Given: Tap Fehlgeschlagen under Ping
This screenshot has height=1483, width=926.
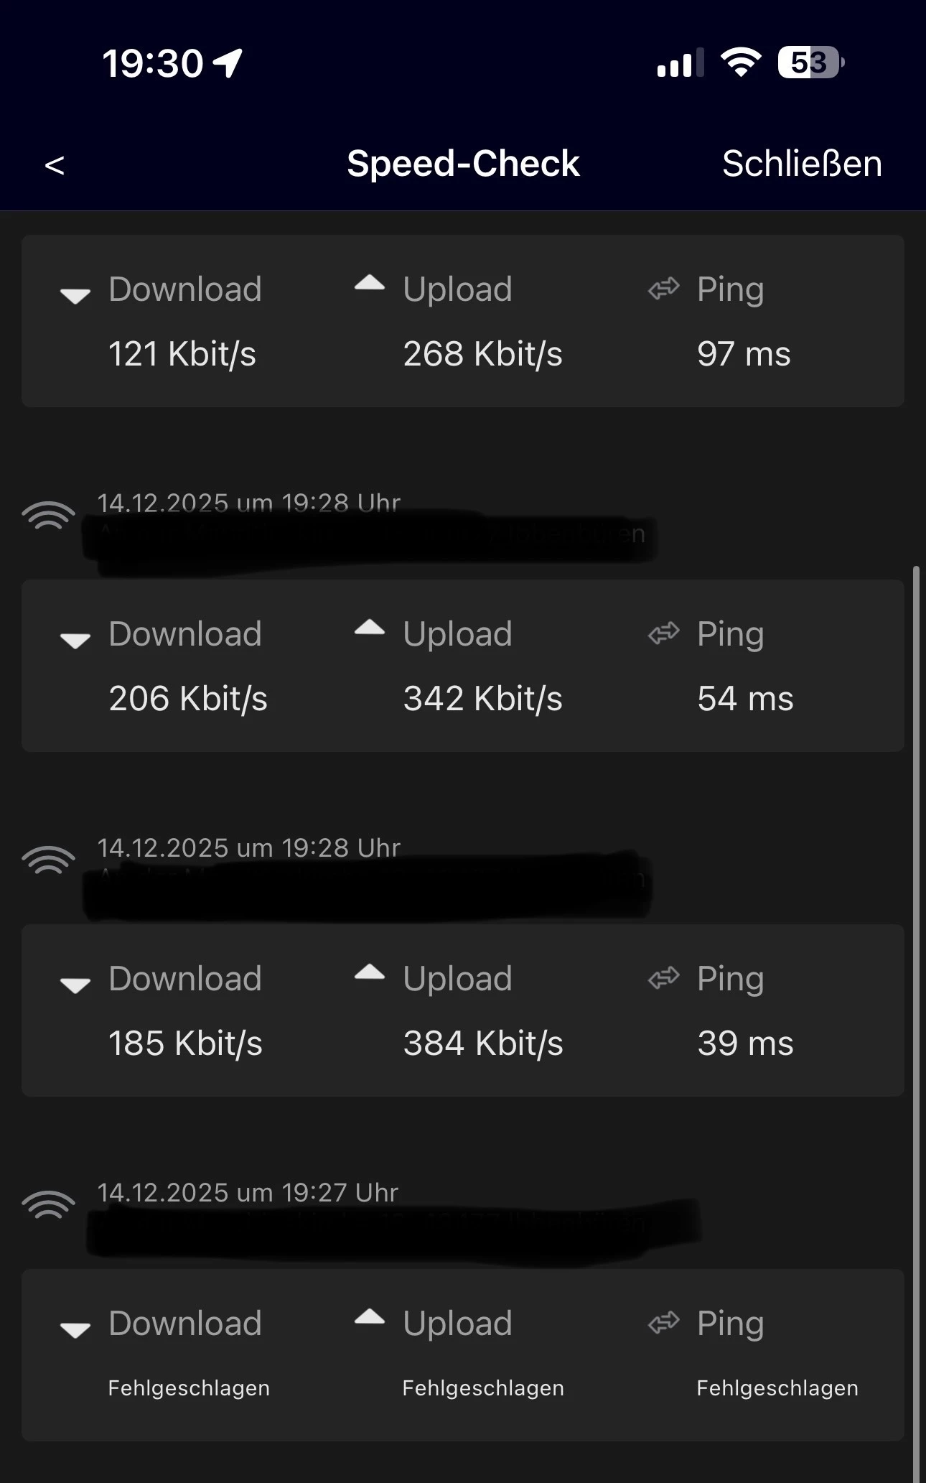Looking at the screenshot, I should click(777, 1388).
